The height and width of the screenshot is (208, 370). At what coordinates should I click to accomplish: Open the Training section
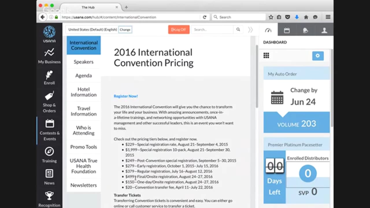49,155
